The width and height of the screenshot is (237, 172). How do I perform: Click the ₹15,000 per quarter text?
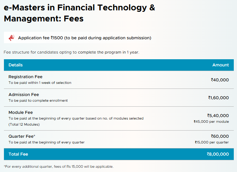[212, 142]
